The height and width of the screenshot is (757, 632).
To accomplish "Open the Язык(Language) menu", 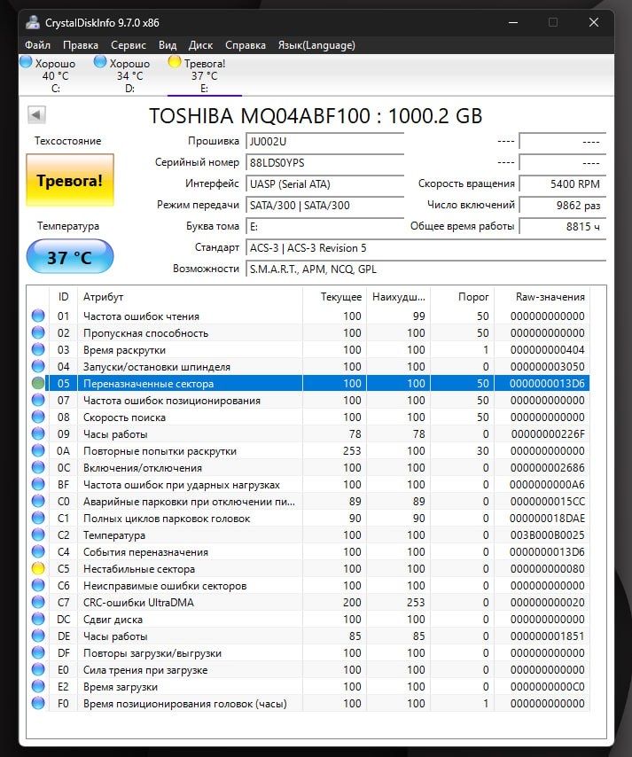I will (x=316, y=45).
